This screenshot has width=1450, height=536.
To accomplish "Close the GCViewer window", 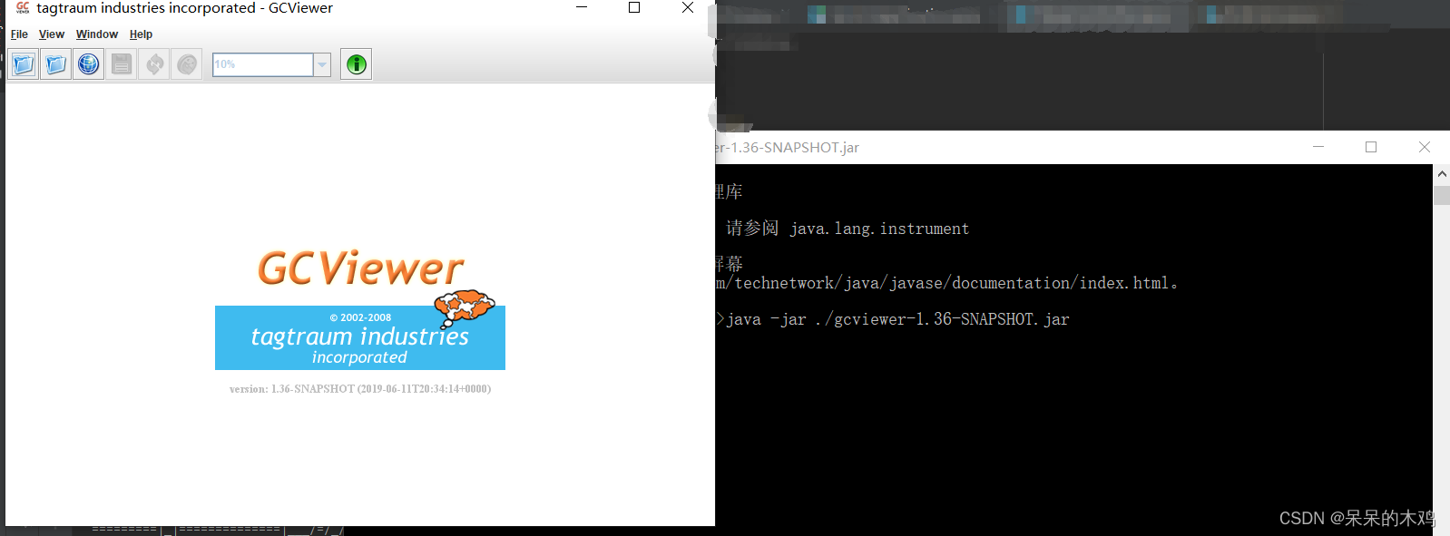I will point(688,8).
